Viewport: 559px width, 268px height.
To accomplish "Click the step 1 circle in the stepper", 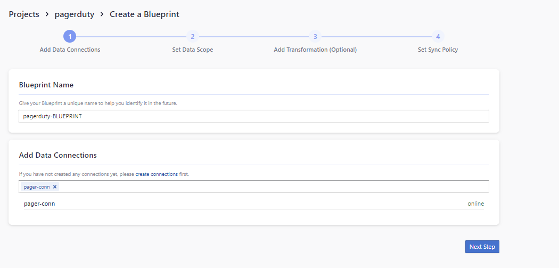I will (x=70, y=36).
